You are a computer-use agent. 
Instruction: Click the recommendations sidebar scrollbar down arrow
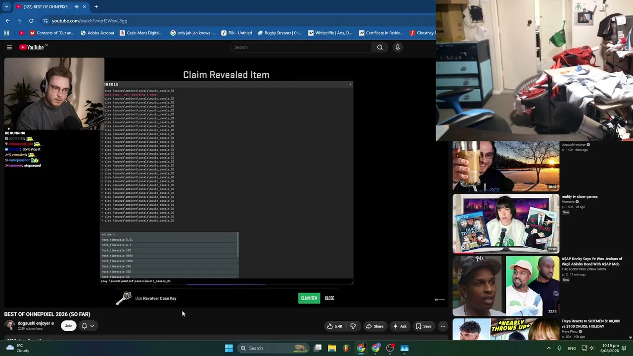(630, 338)
